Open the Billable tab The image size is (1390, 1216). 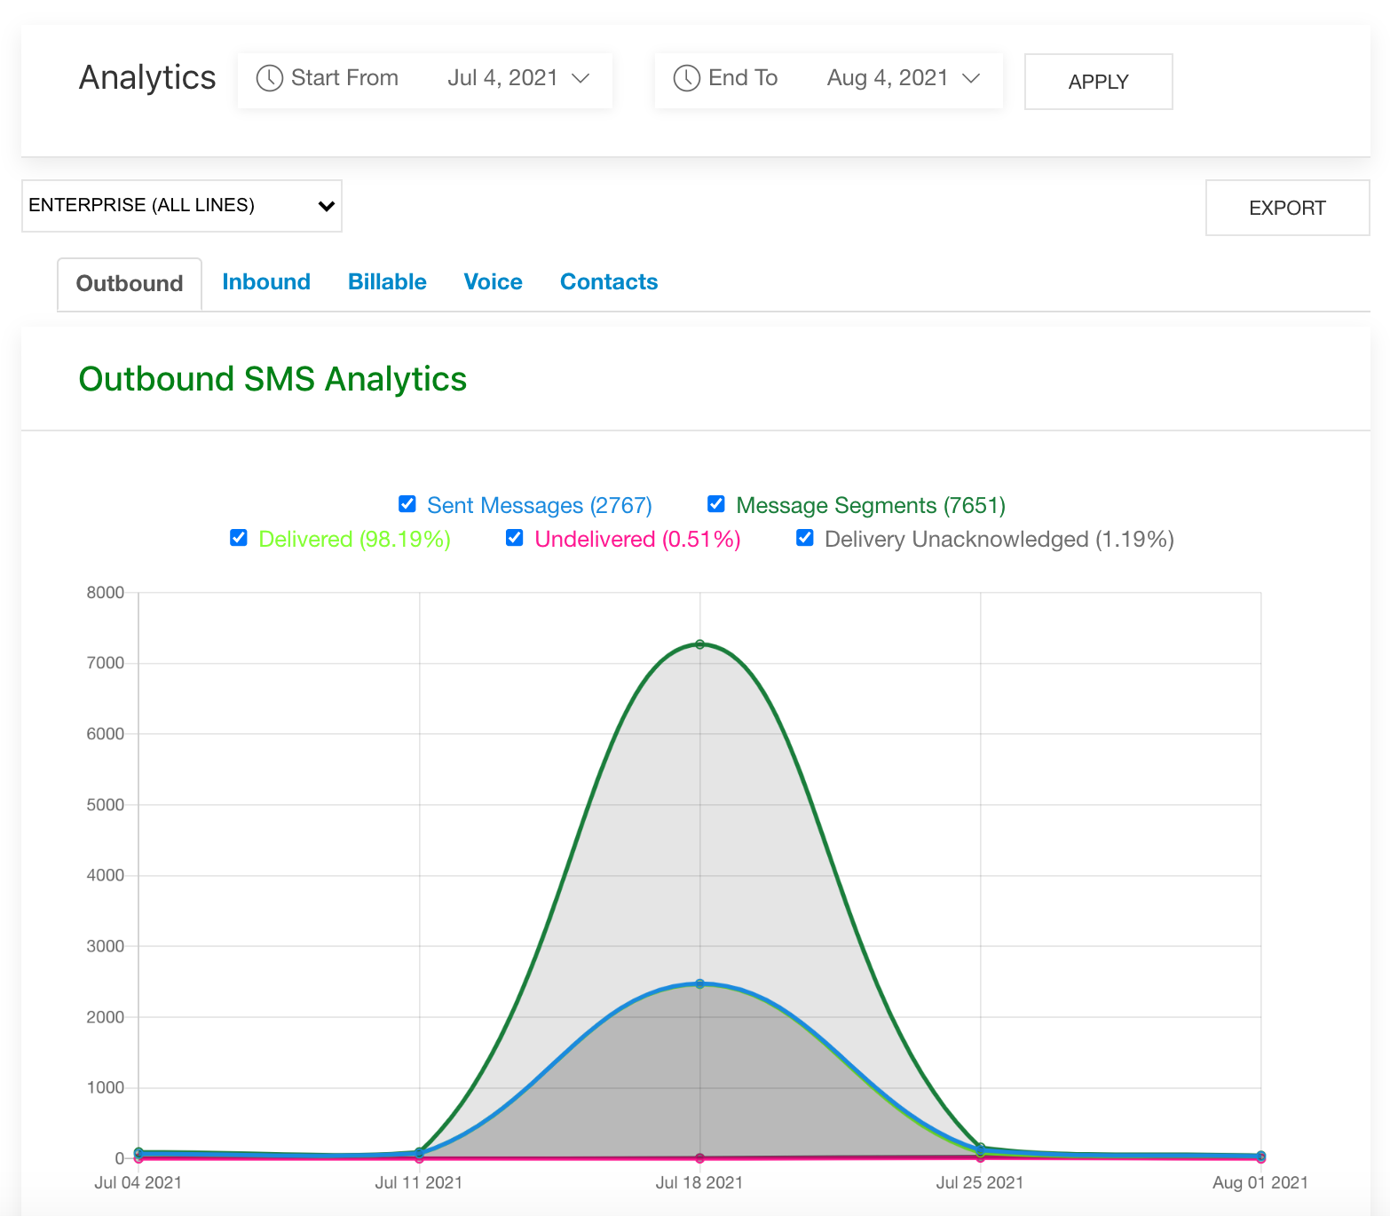pyautogui.click(x=387, y=282)
